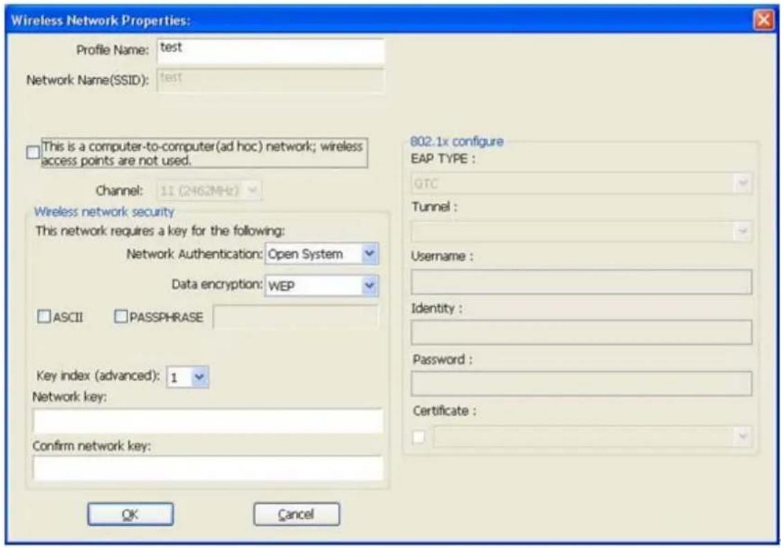Image resolution: width=781 pixels, height=548 pixels.
Task: Open the Data encryption dropdown
Action: point(322,286)
